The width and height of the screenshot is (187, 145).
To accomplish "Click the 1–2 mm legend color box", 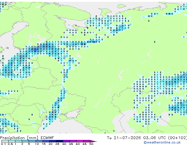I will click(x=19, y=141).
